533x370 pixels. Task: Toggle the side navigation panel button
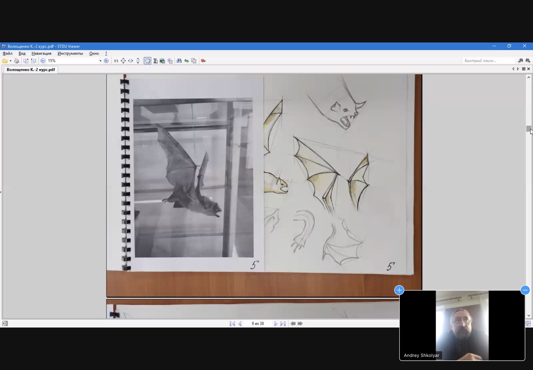coord(5,323)
